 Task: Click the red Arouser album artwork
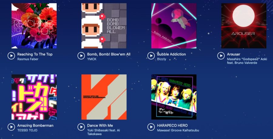click(244, 25)
